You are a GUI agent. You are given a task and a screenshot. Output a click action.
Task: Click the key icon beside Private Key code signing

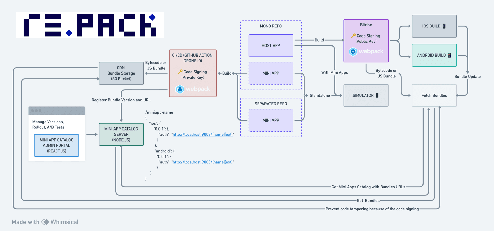180,72
